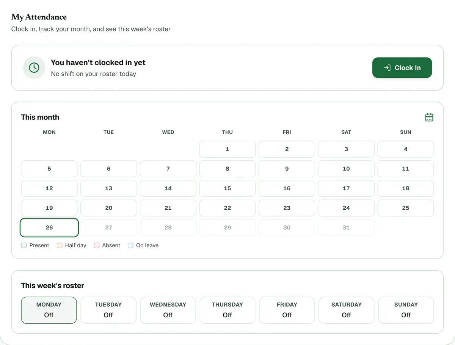Click the 'This month' heading
The width and height of the screenshot is (455, 345).
click(x=40, y=117)
